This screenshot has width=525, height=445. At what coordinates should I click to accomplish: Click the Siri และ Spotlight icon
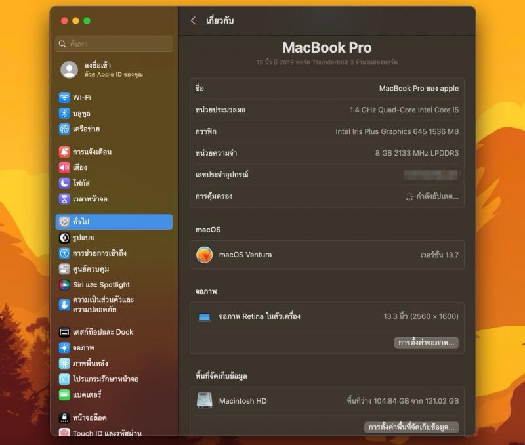64,285
